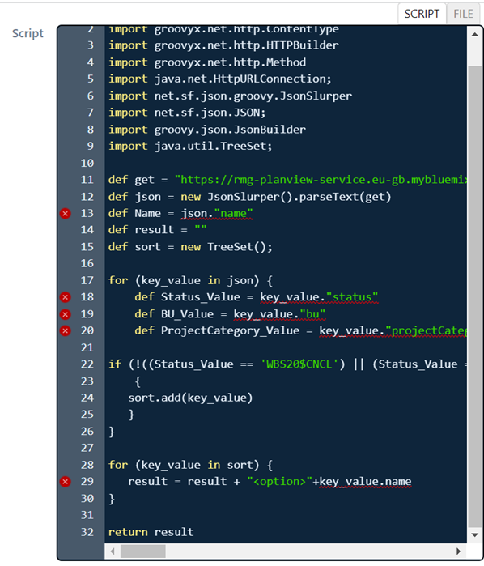Click 'JsonSlurper().parseText(get)' on line 12
The image size is (484, 566).
pos(299,197)
